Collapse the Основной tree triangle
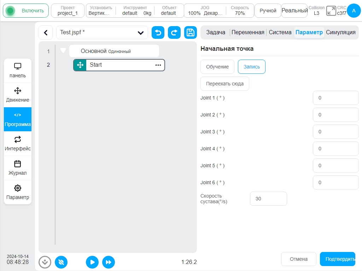The image size is (362, 271). (63, 50)
